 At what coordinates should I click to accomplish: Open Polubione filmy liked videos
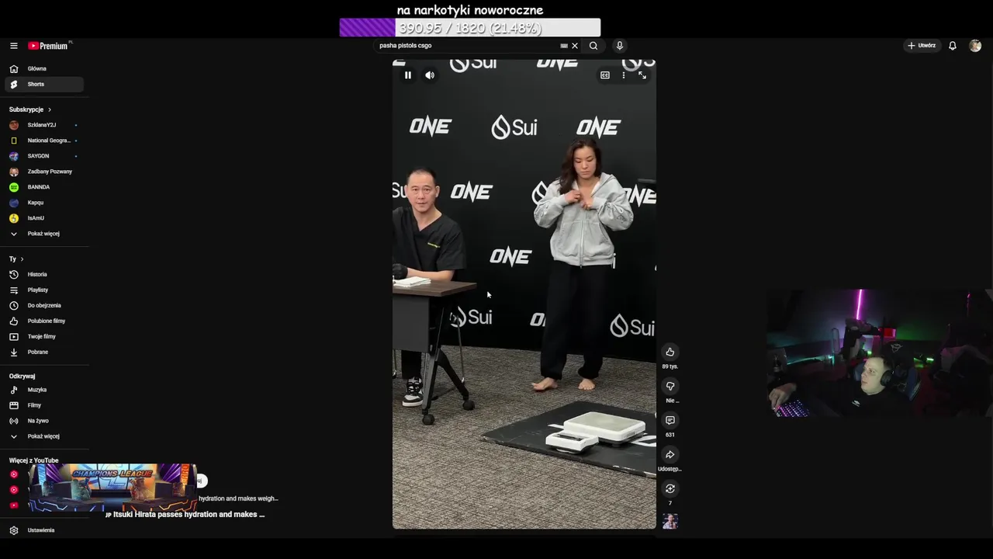pyautogui.click(x=45, y=321)
